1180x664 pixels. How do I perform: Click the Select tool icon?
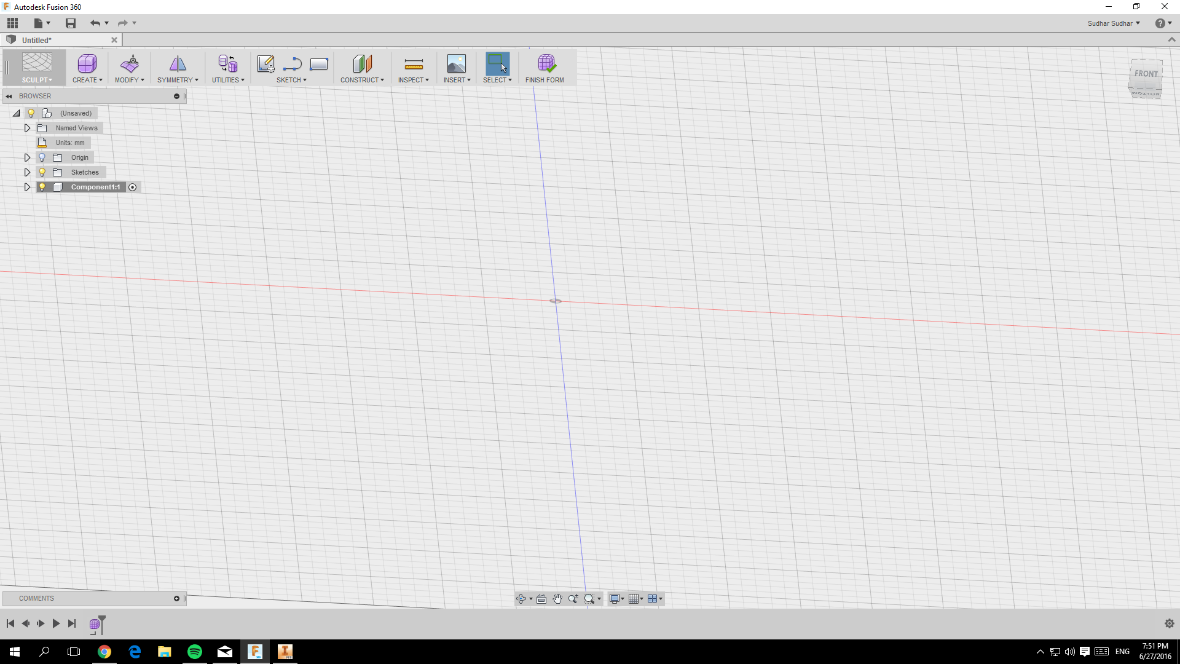497,63
